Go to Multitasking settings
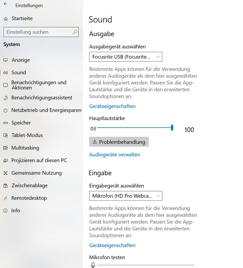The image size is (243, 268). [x=25, y=148]
